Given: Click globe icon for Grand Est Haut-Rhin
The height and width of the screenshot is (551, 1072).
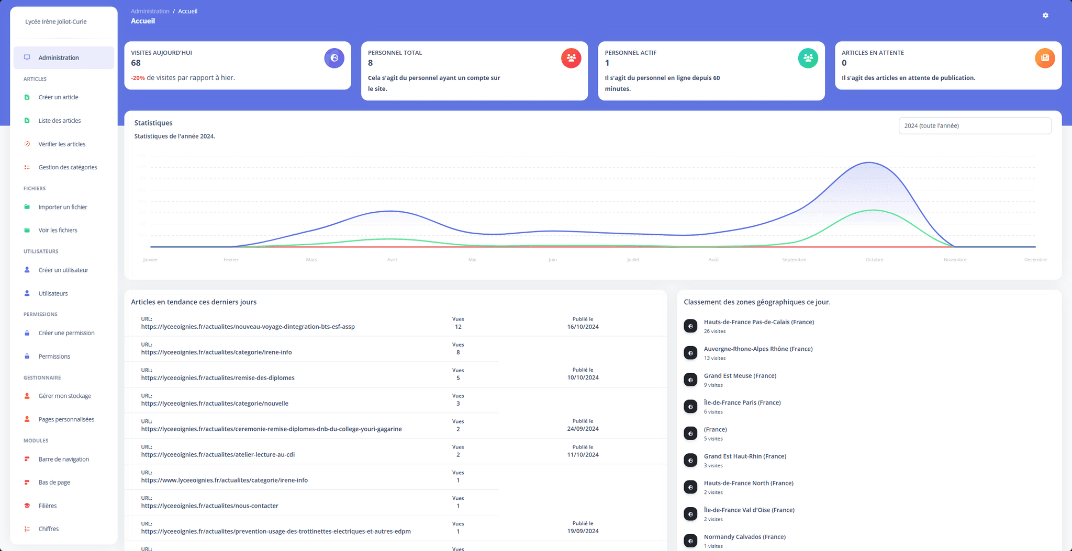Looking at the screenshot, I should [x=690, y=461].
